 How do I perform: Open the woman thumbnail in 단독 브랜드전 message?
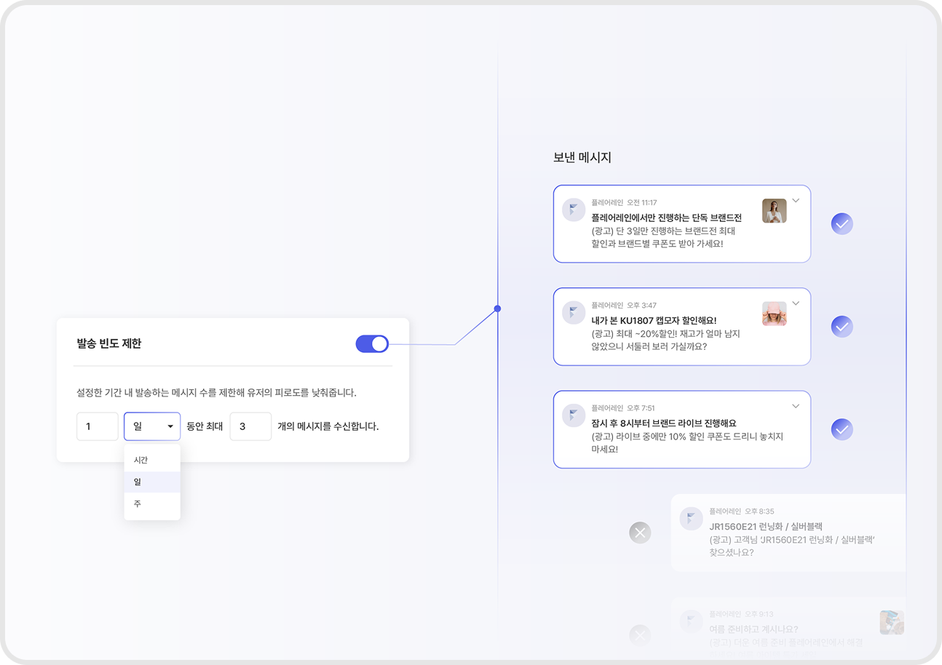[x=774, y=211]
